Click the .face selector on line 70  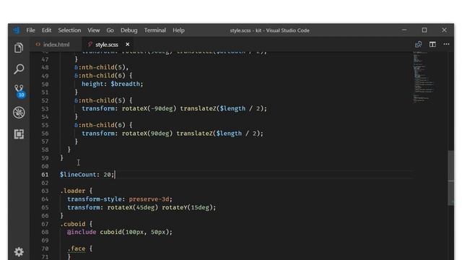77,248
